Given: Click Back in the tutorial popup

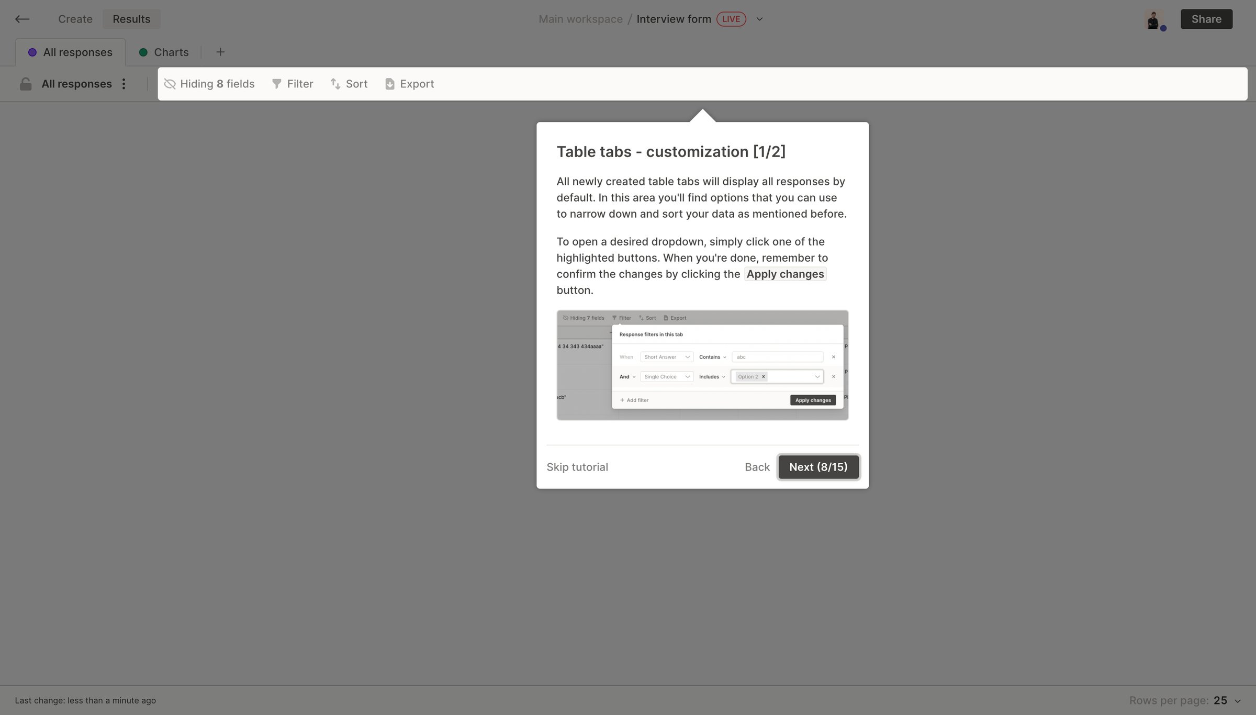Looking at the screenshot, I should point(757,467).
